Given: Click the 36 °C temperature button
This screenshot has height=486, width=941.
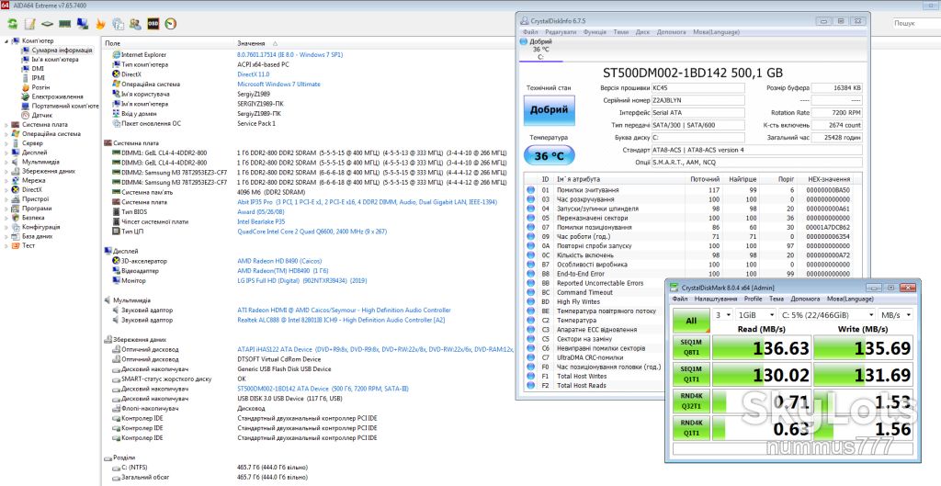Looking at the screenshot, I should pyautogui.click(x=549, y=155).
